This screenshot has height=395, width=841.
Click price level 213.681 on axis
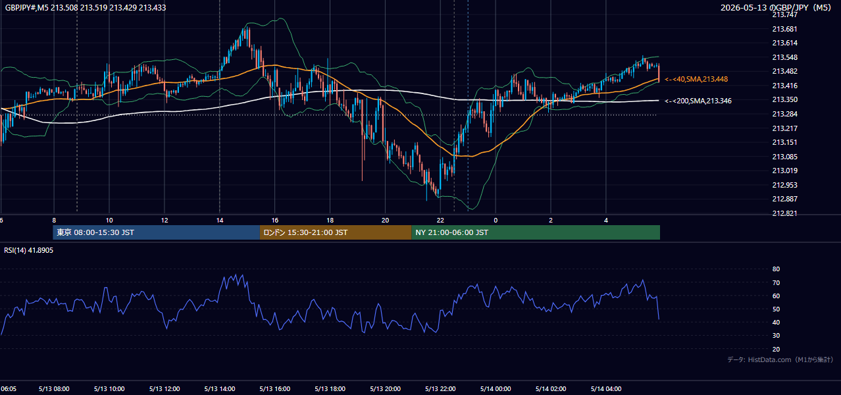[x=784, y=29]
